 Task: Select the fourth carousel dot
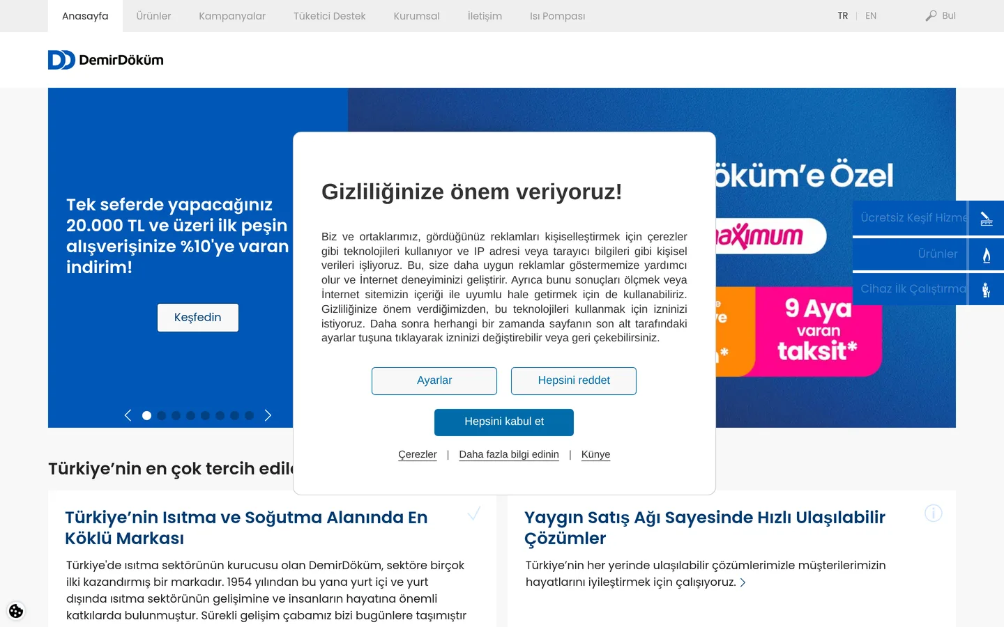[190, 415]
